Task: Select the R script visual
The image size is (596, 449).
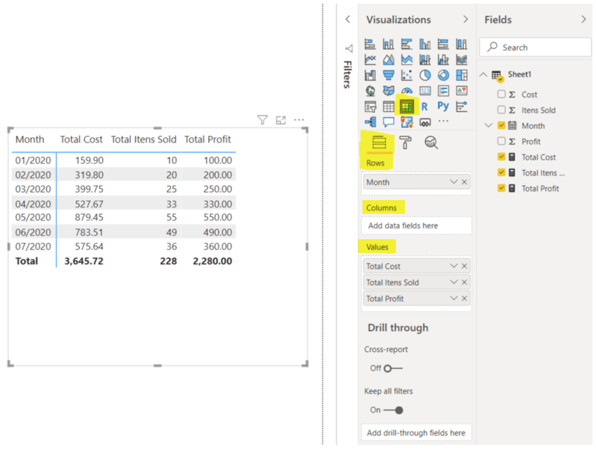Action: pos(425,106)
